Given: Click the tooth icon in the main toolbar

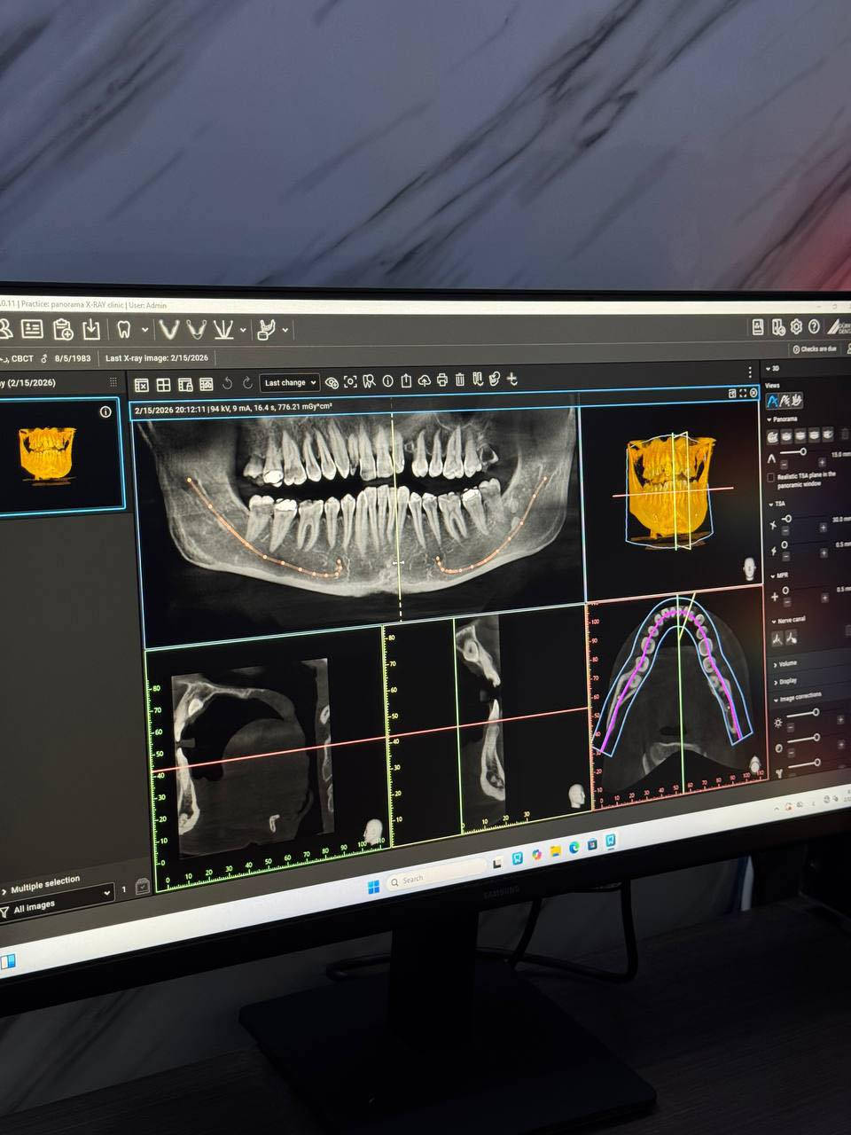Looking at the screenshot, I should click(124, 331).
